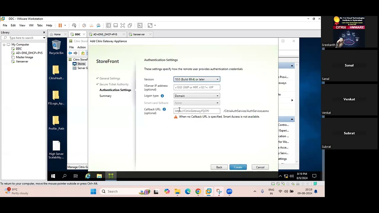Go to Summary wizard step

[x=105, y=96]
